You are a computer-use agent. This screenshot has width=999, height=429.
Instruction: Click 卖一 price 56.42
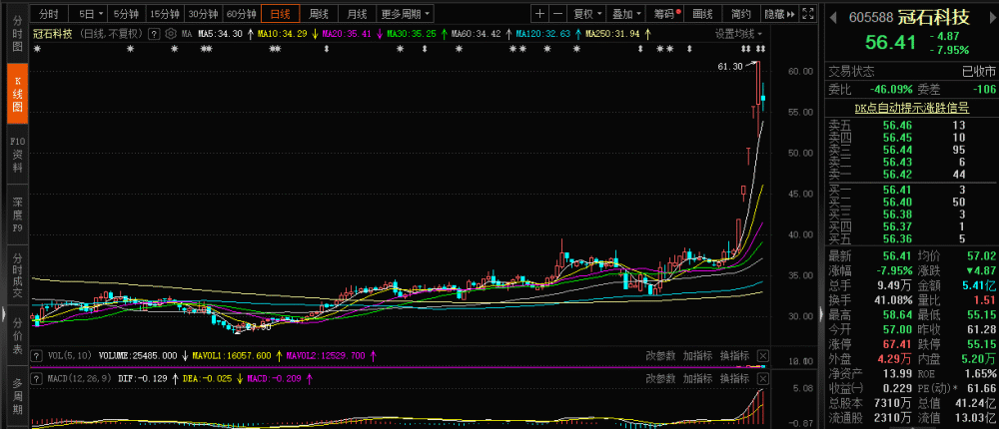click(x=896, y=175)
